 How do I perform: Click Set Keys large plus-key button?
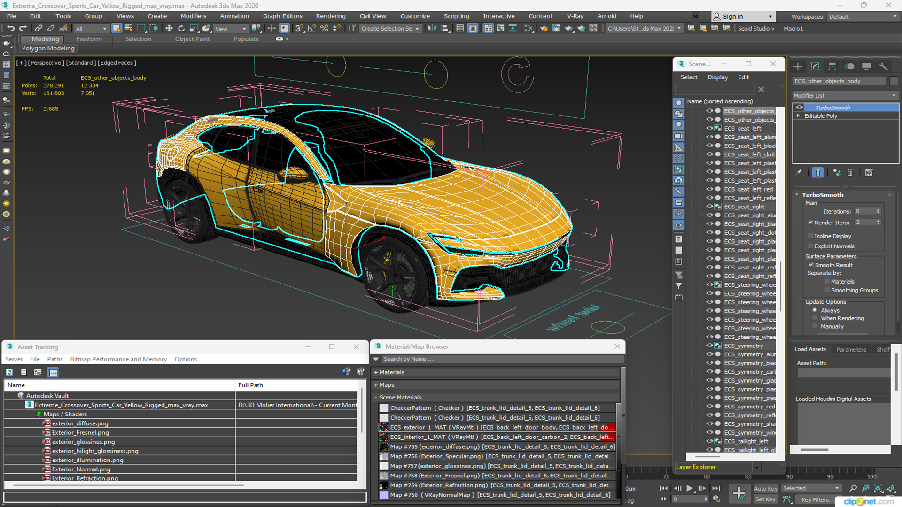tap(739, 493)
